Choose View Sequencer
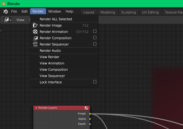This screenshot has height=129, width=183. pyautogui.click(x=64, y=76)
